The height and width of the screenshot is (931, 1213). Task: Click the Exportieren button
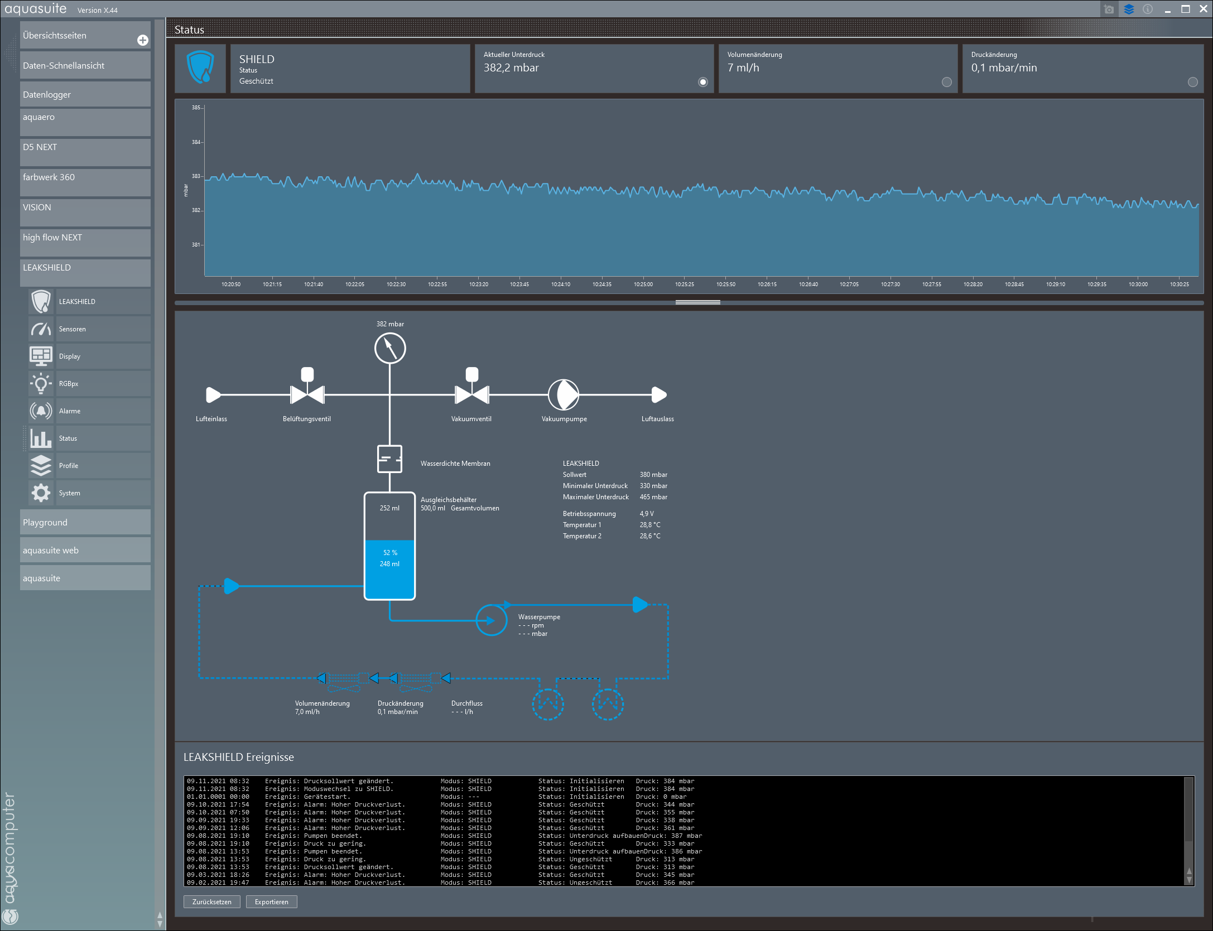pyautogui.click(x=272, y=902)
